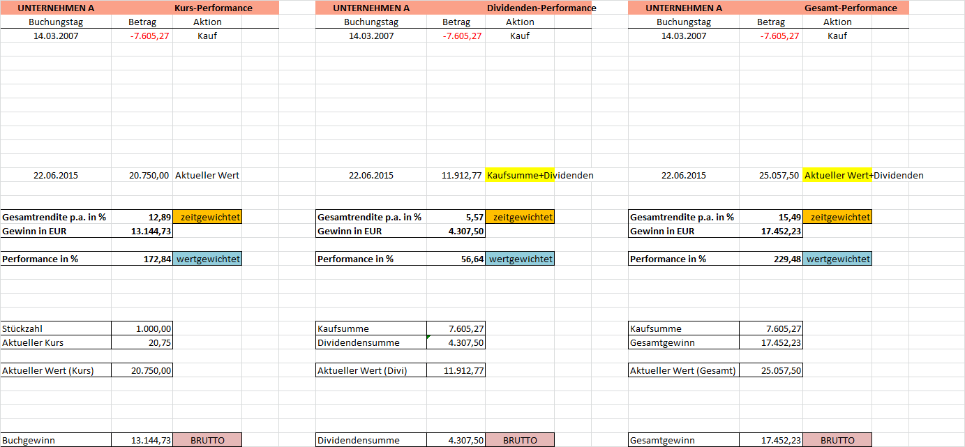This screenshot has height=447, width=965.
Task: Click the Gesamtgewinn label below Kaufsumme
Action: [684, 342]
